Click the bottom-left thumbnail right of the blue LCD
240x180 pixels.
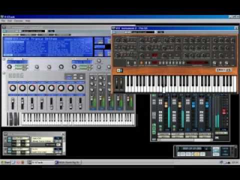[x=99, y=53]
